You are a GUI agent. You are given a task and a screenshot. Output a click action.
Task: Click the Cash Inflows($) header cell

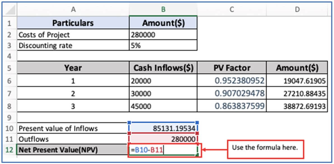pos(163,68)
